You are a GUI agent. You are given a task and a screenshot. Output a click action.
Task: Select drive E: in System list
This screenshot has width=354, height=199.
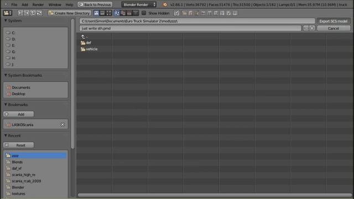pyautogui.click(x=35, y=45)
